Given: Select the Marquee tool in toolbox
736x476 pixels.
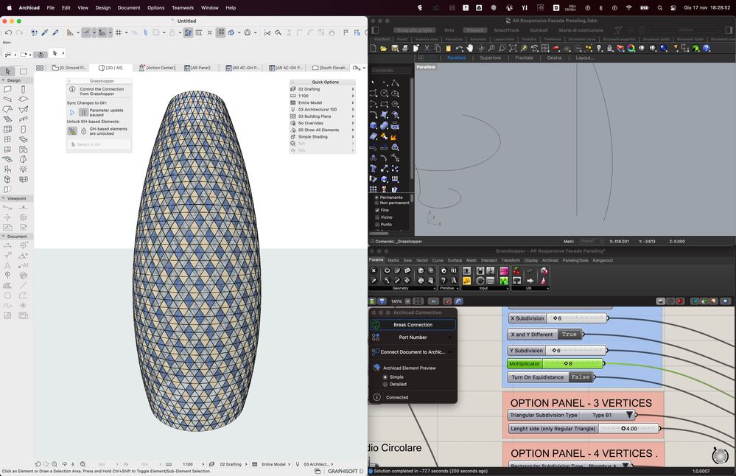Looking at the screenshot, I should click(x=24, y=71).
